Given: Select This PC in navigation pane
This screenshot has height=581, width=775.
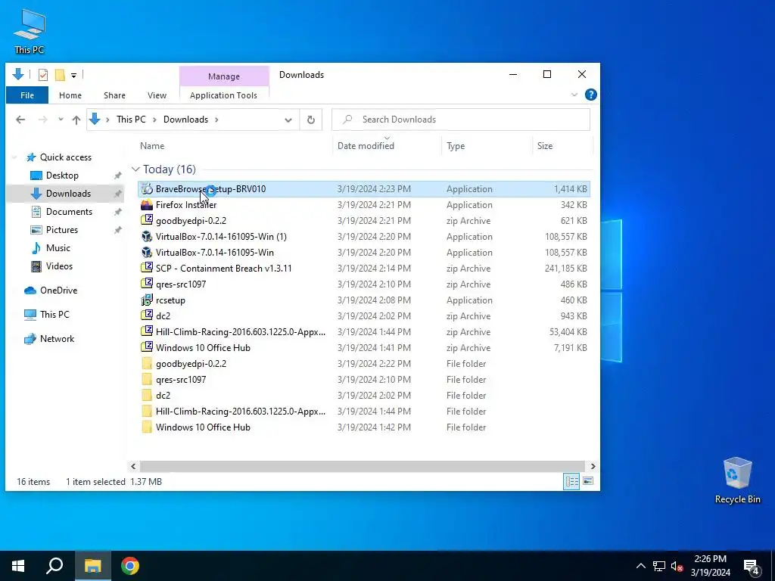Looking at the screenshot, I should (54, 315).
